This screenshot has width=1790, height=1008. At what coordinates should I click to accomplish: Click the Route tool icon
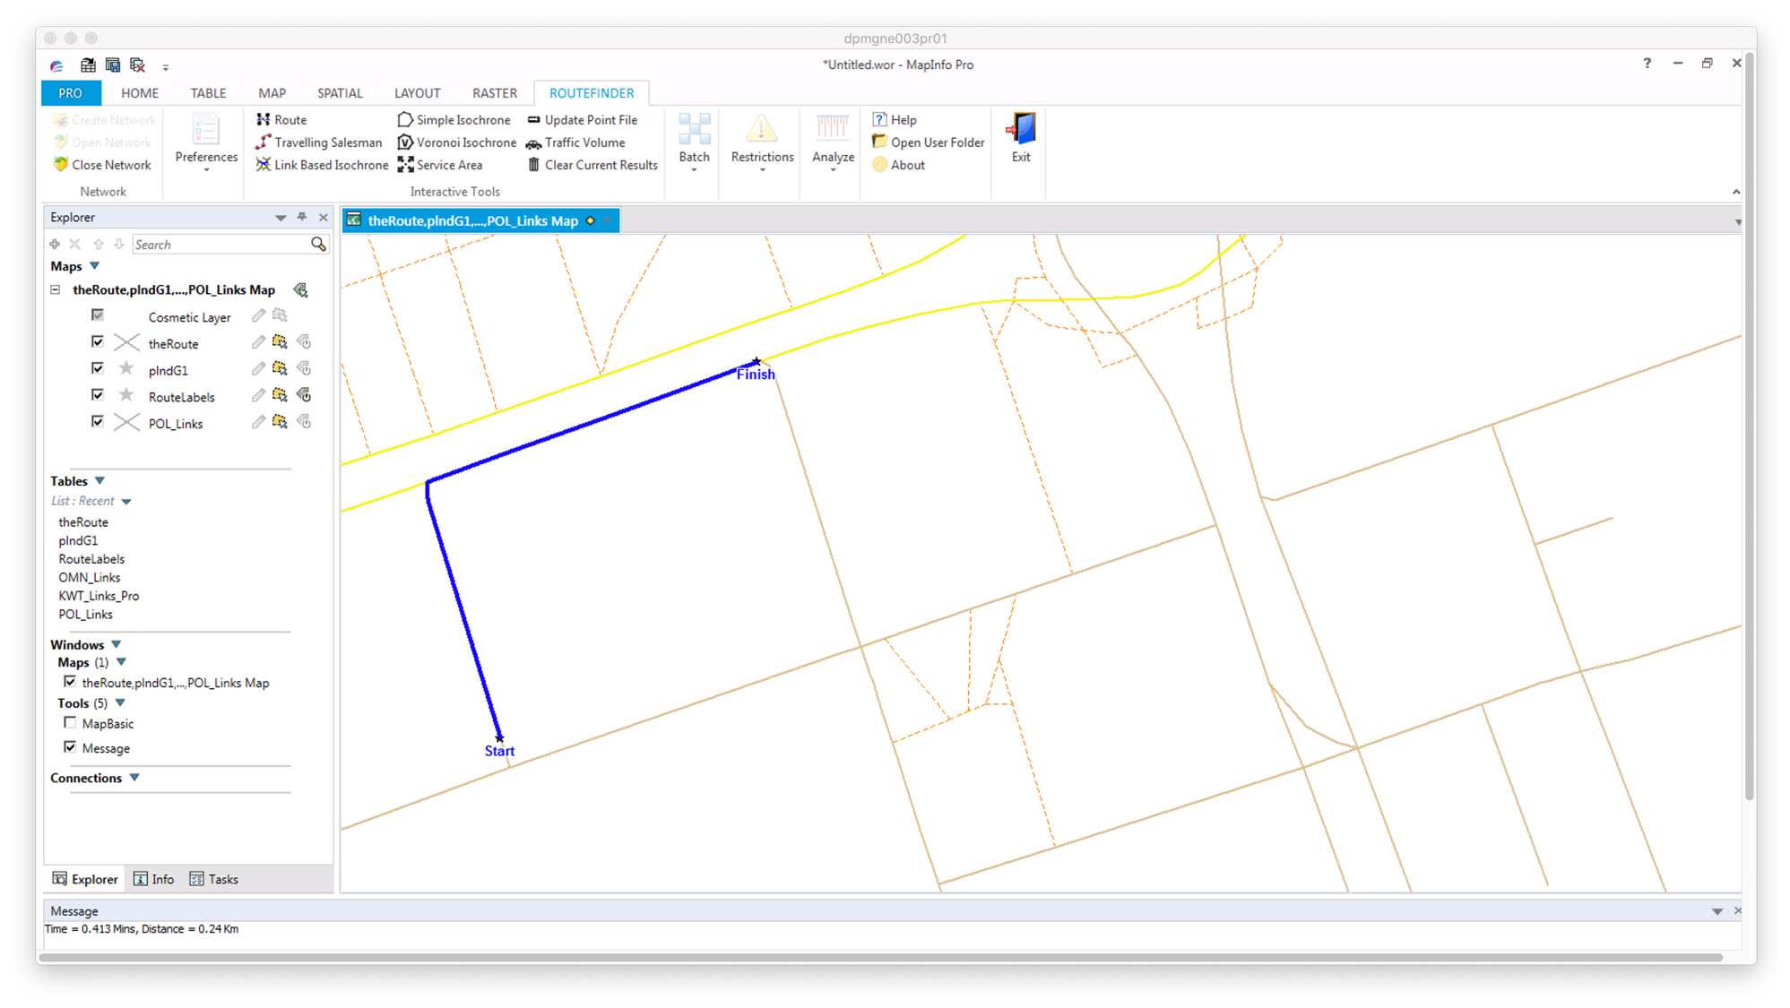coord(263,119)
